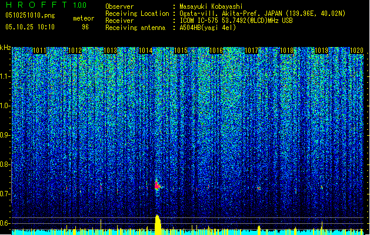
Task: Click the antenna A504HB(yagi 4el) text
Action: click(208, 28)
